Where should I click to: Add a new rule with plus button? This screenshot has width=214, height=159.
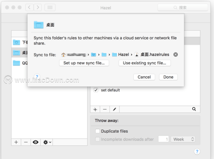pyautogui.click(x=95, y=109)
